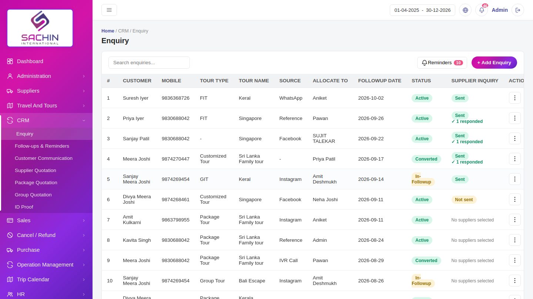Image resolution: width=533 pixels, height=299 pixels.
Task: Click the Admin user name
Action: pyautogui.click(x=500, y=10)
